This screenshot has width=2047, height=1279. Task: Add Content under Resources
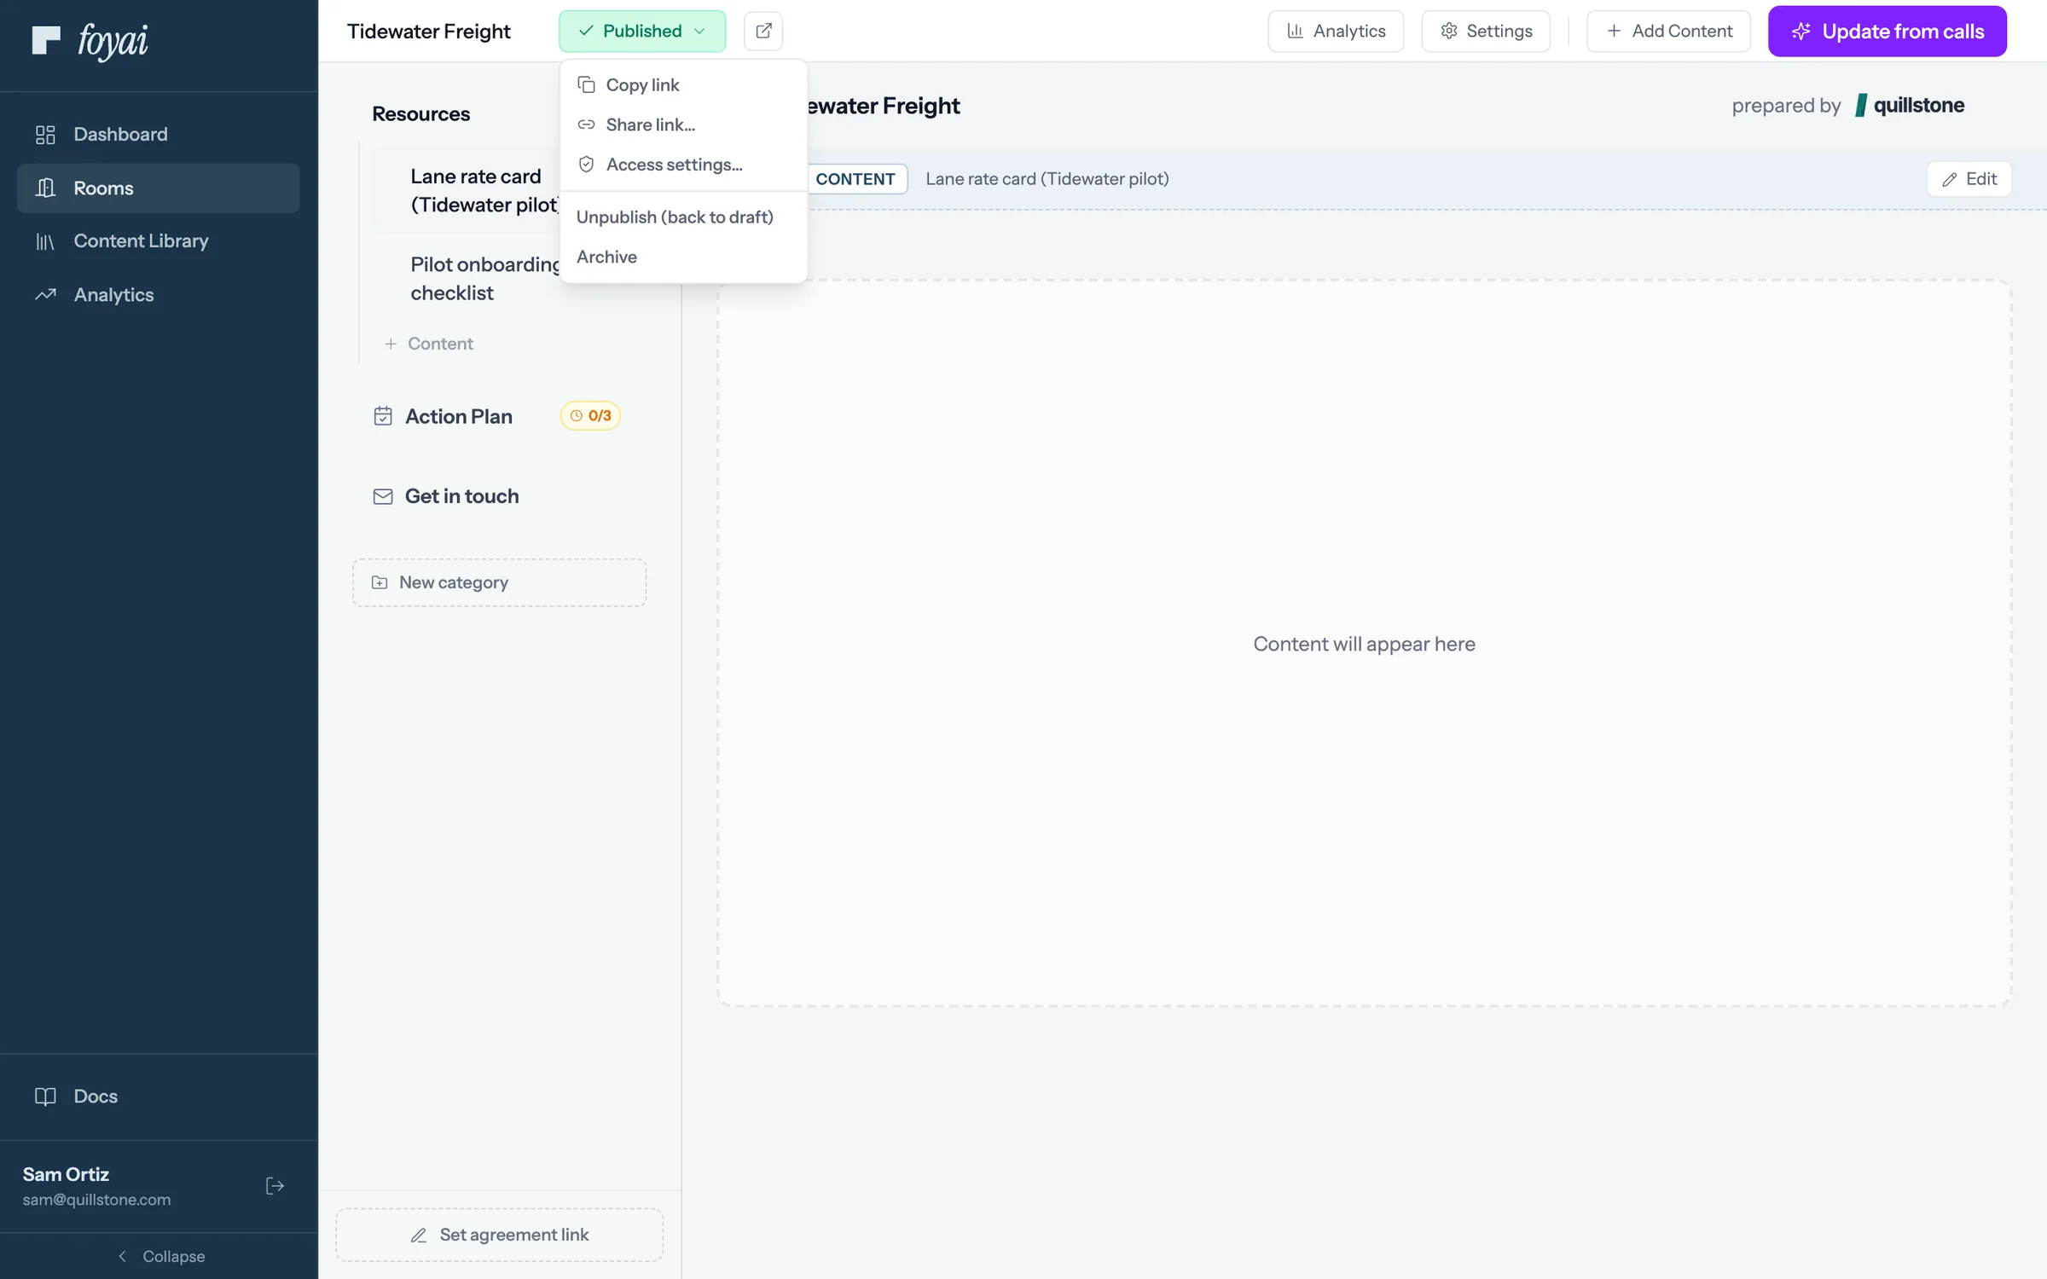(429, 344)
